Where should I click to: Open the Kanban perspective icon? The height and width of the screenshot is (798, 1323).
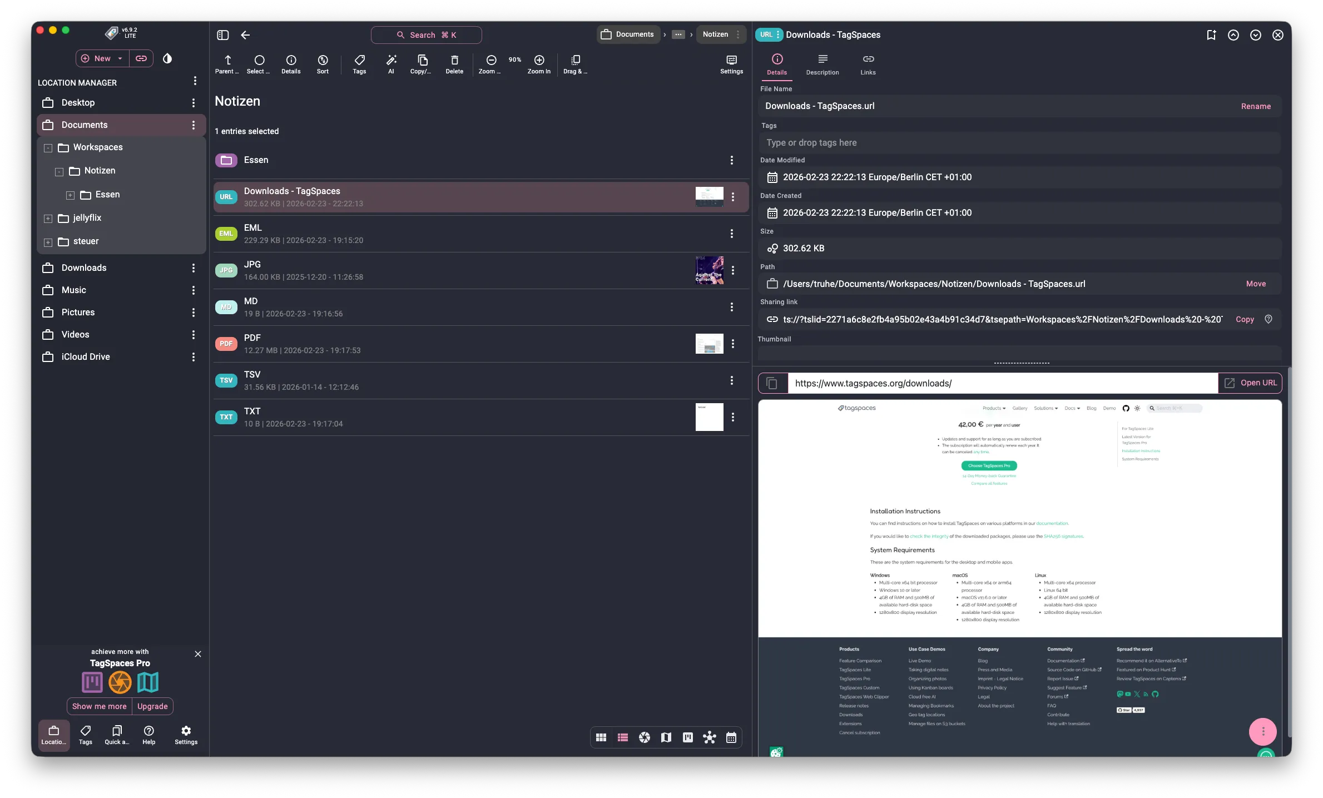coord(687,737)
